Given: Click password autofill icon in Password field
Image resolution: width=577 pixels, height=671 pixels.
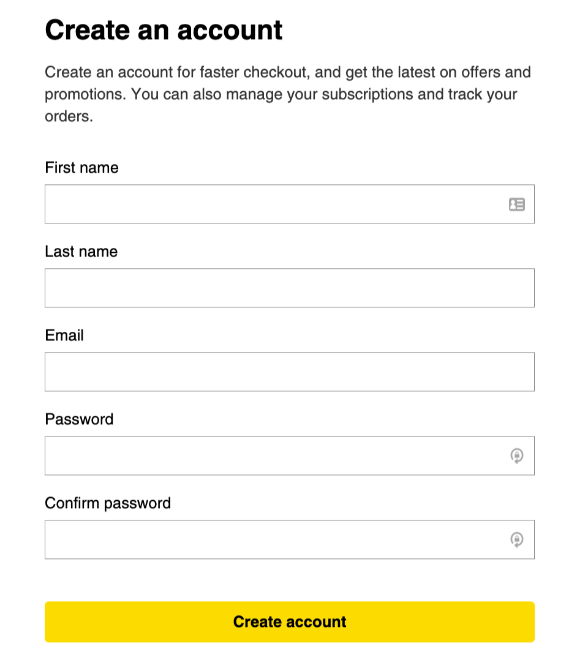Looking at the screenshot, I should (516, 455).
